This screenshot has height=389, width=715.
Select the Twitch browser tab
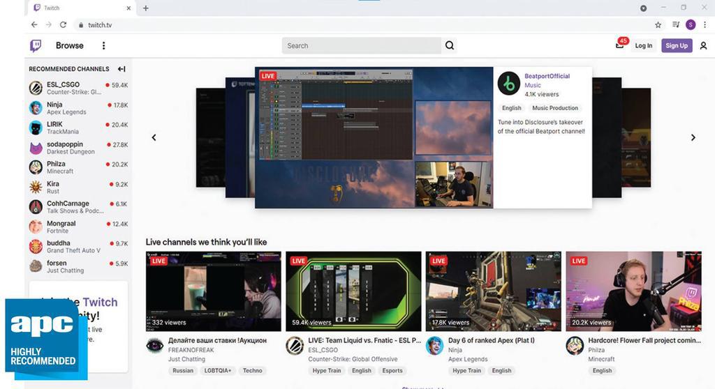tap(82, 8)
